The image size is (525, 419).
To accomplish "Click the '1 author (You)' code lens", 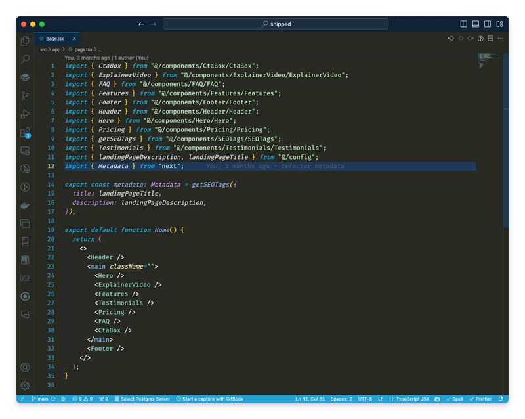I will click(132, 58).
